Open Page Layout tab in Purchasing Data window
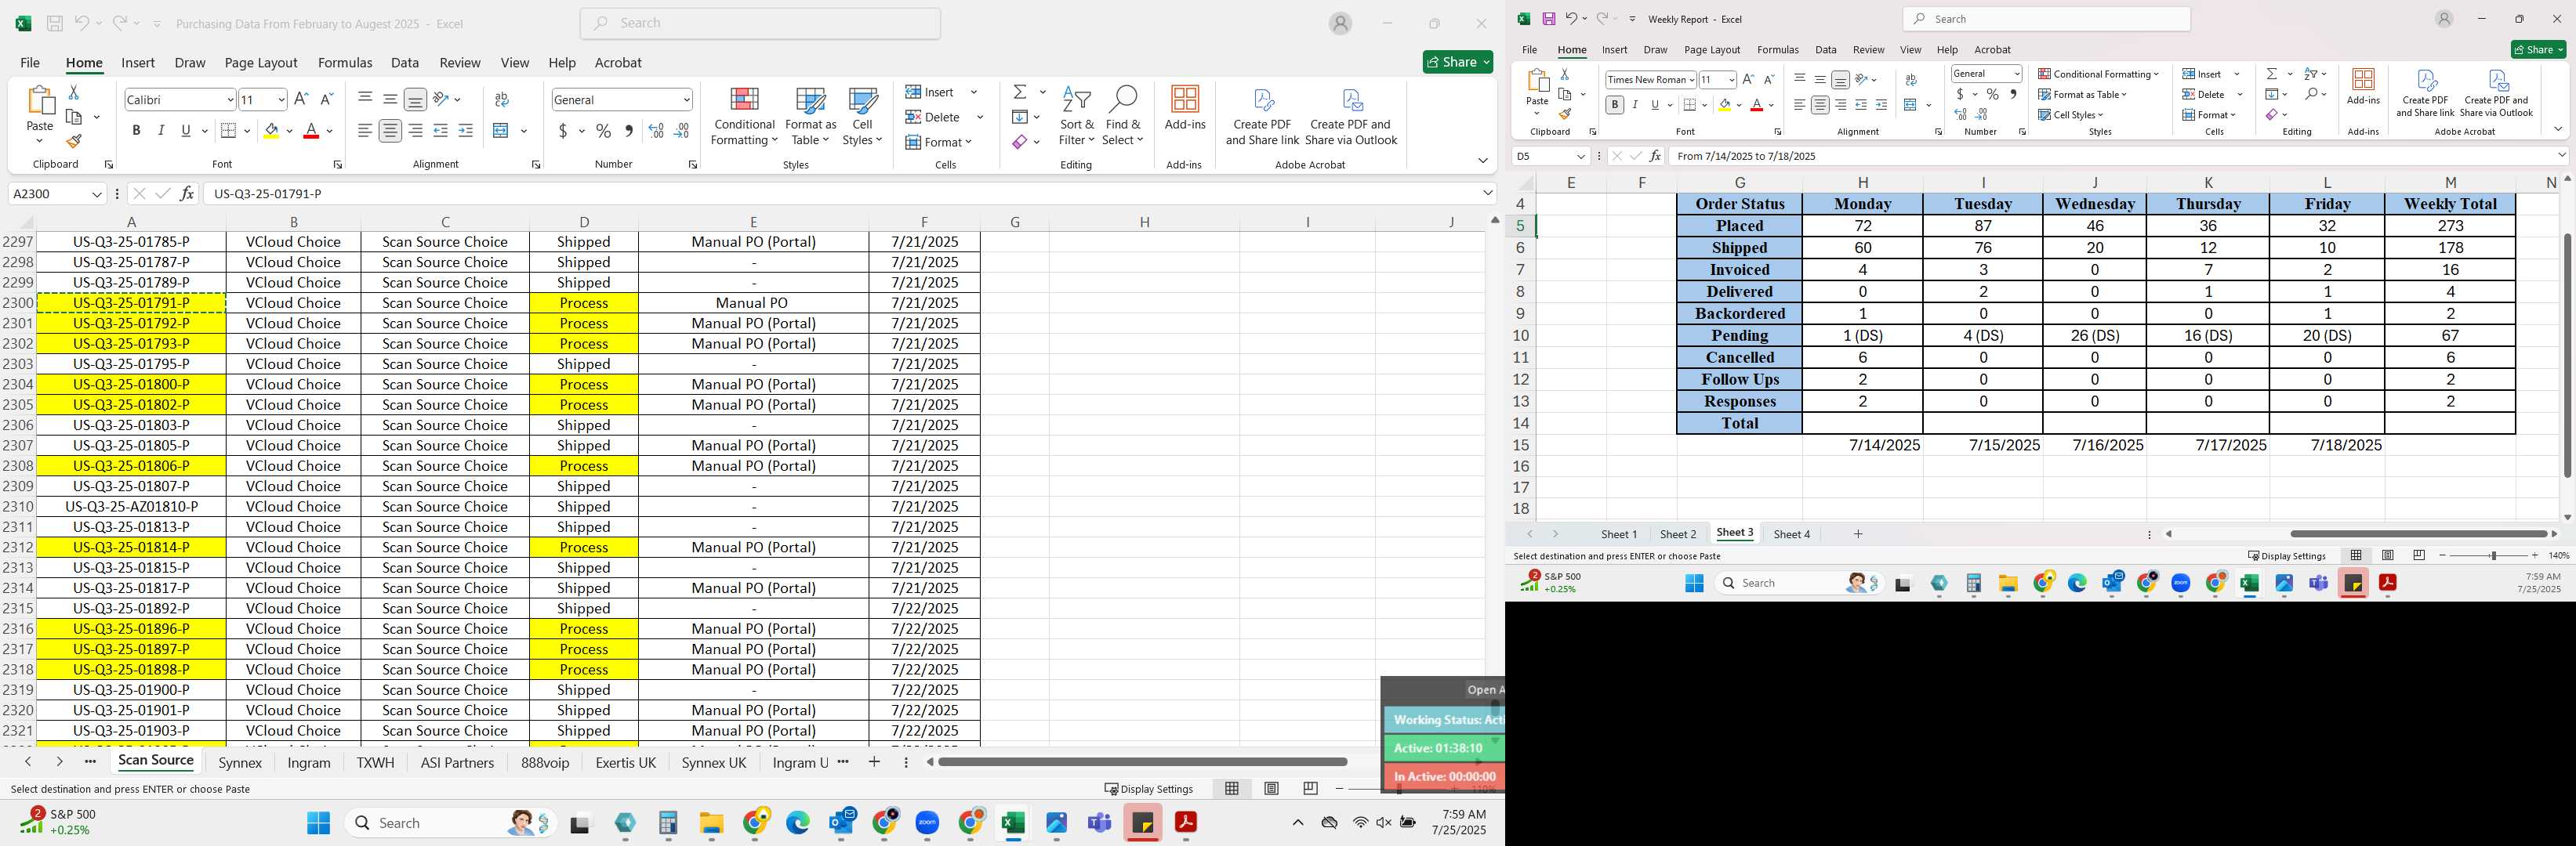The image size is (2576, 846). (261, 63)
